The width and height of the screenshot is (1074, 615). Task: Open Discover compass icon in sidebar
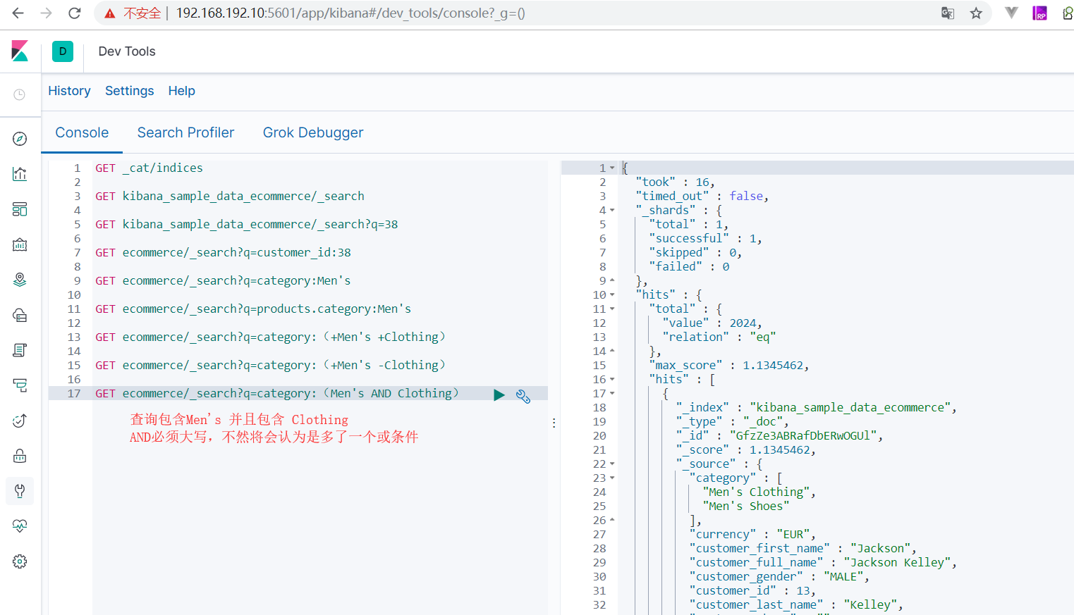coord(20,139)
